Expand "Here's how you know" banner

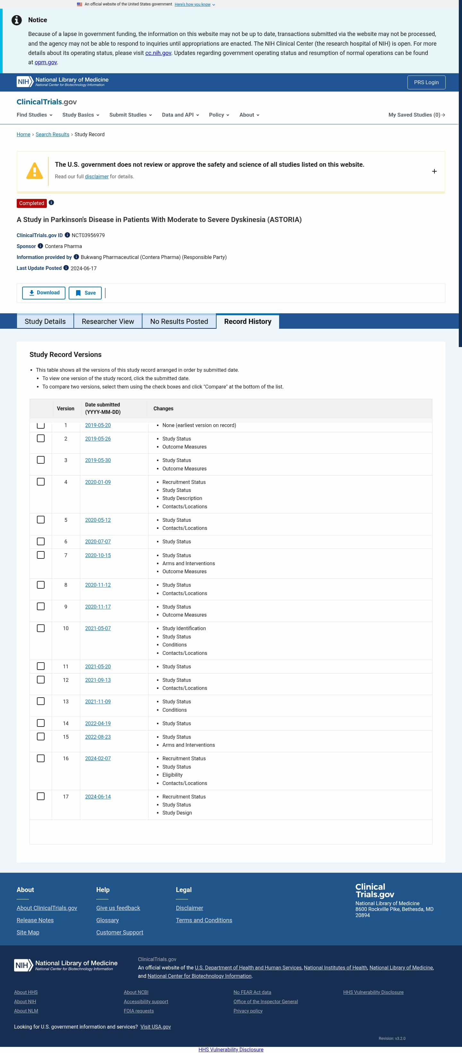(x=195, y=4)
